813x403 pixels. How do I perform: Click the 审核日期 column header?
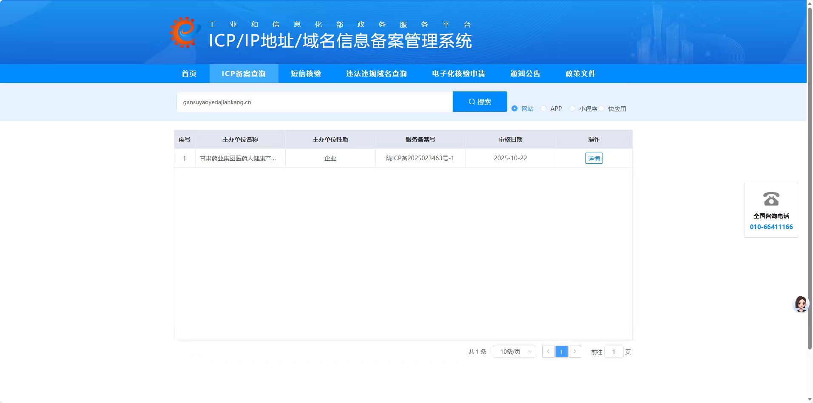511,139
